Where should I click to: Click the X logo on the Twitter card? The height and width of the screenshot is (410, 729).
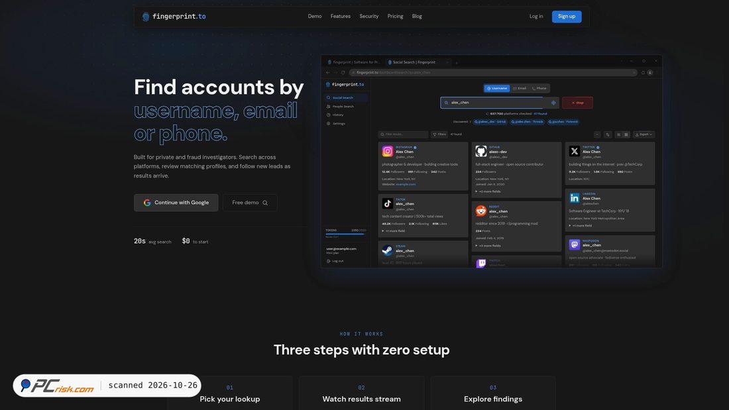(574, 151)
